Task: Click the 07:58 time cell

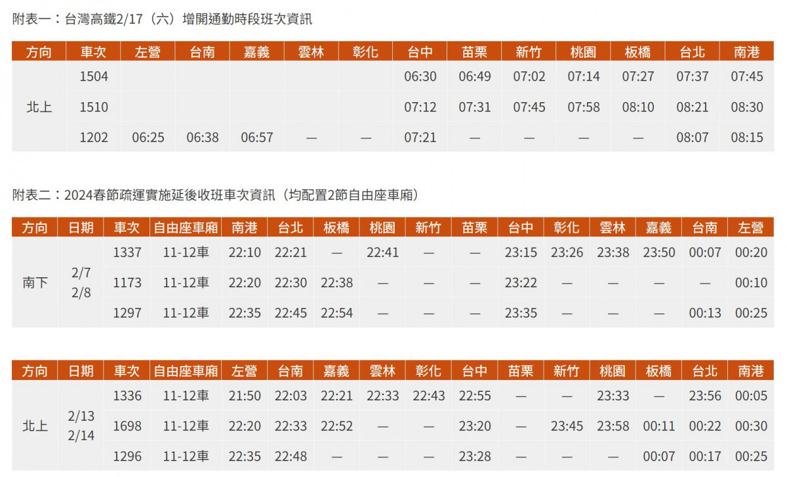Action: point(584,107)
